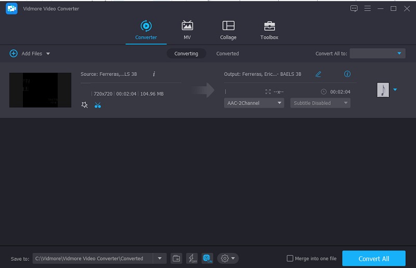
Task: Click the Add Files button
Action: [30, 53]
